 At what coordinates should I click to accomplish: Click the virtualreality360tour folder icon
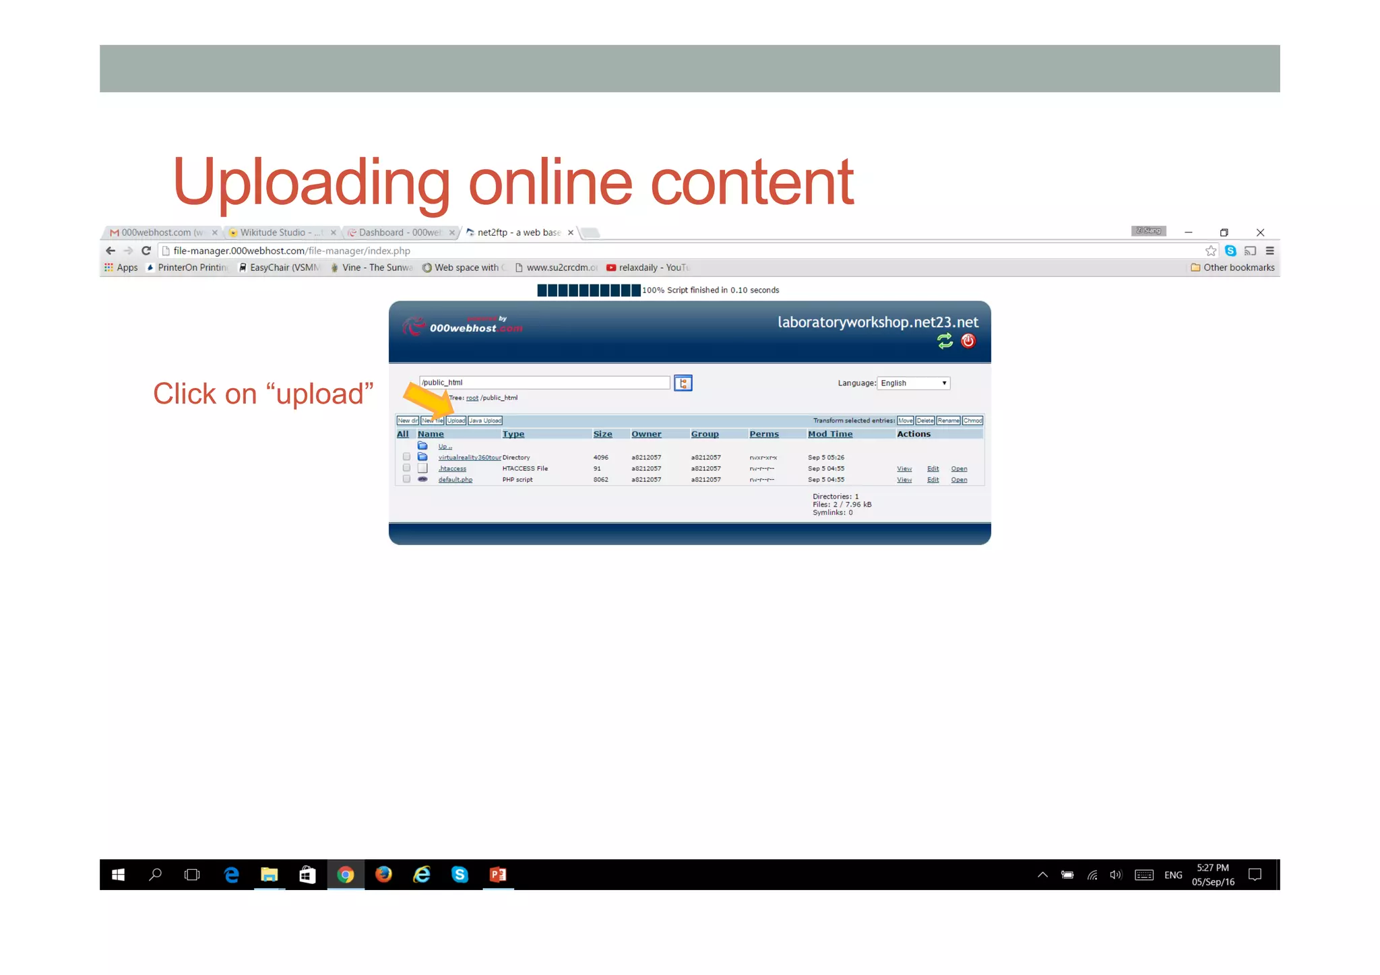pyautogui.click(x=422, y=457)
